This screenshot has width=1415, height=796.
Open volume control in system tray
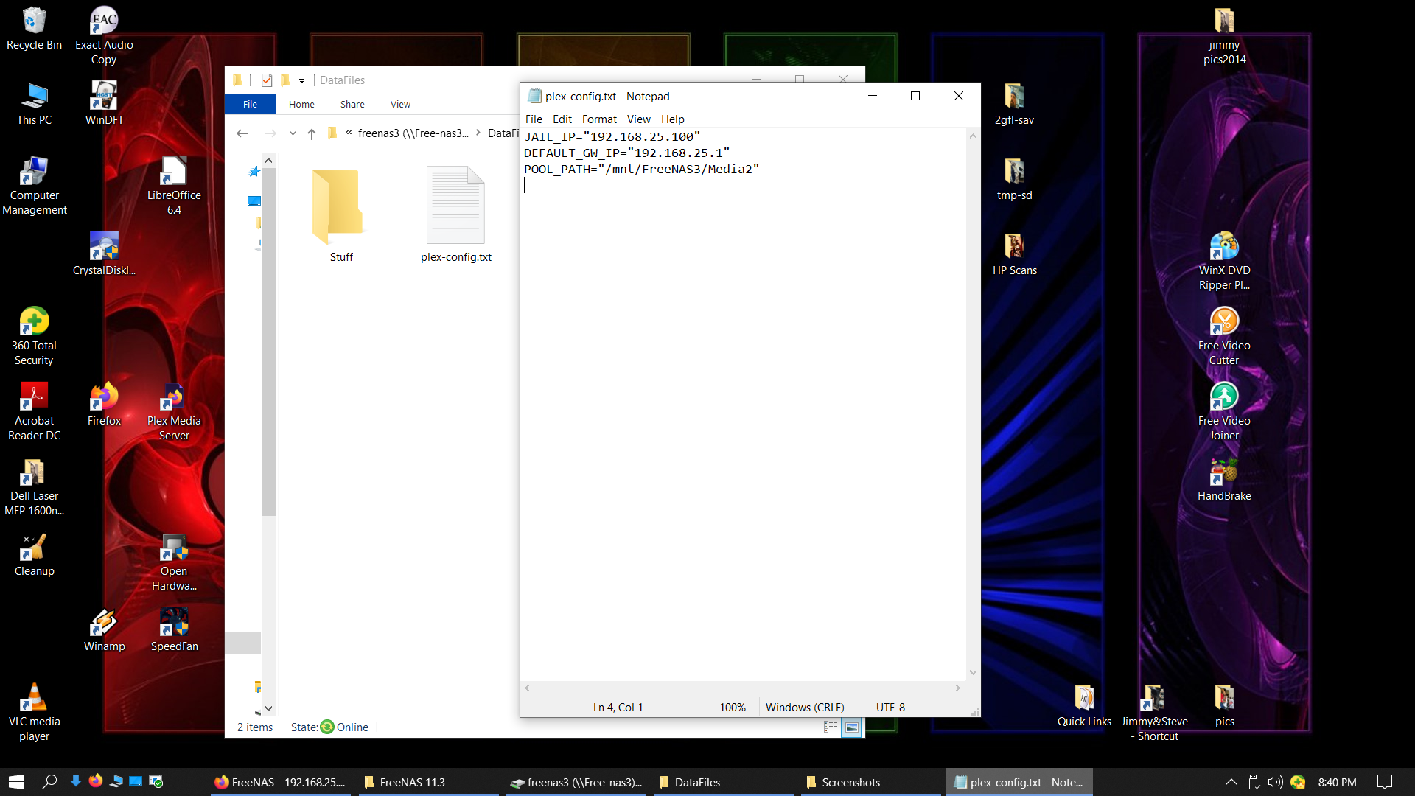coord(1275,782)
